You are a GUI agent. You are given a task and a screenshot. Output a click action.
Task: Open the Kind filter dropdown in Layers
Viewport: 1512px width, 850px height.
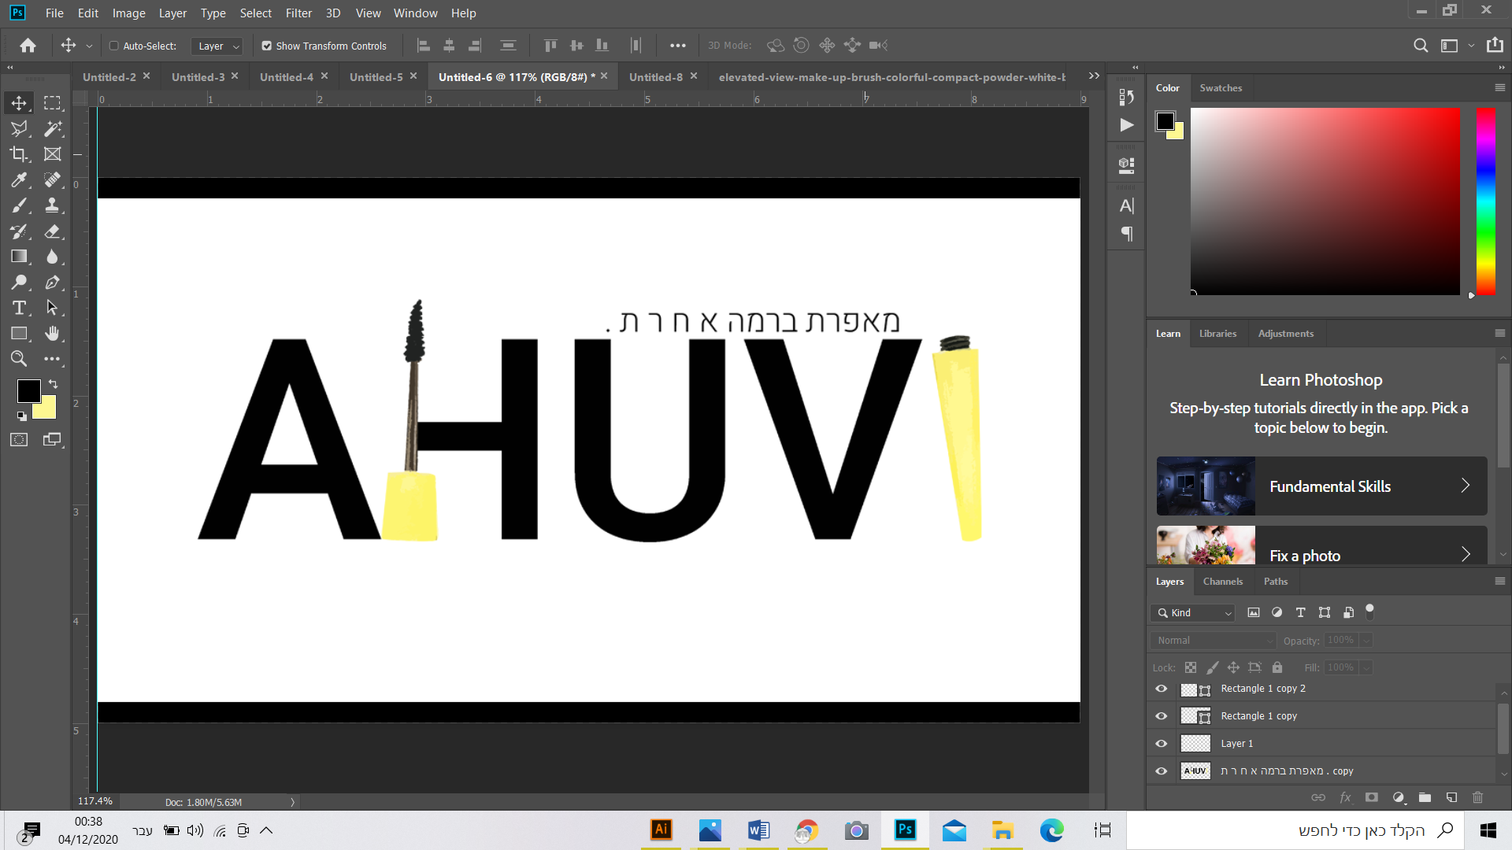click(x=1193, y=613)
